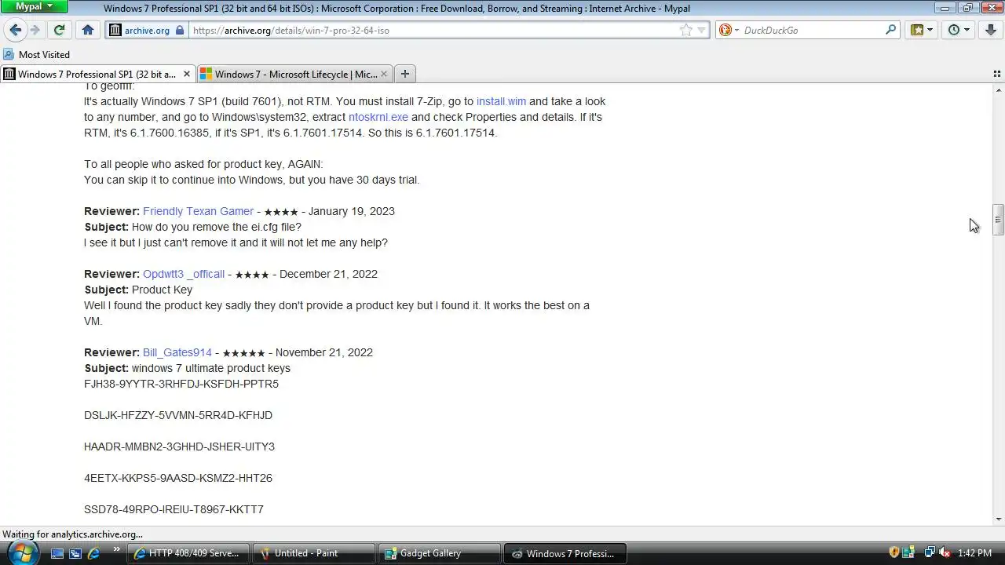Close the Windows 7 Professional SP1 tab

pos(187,74)
